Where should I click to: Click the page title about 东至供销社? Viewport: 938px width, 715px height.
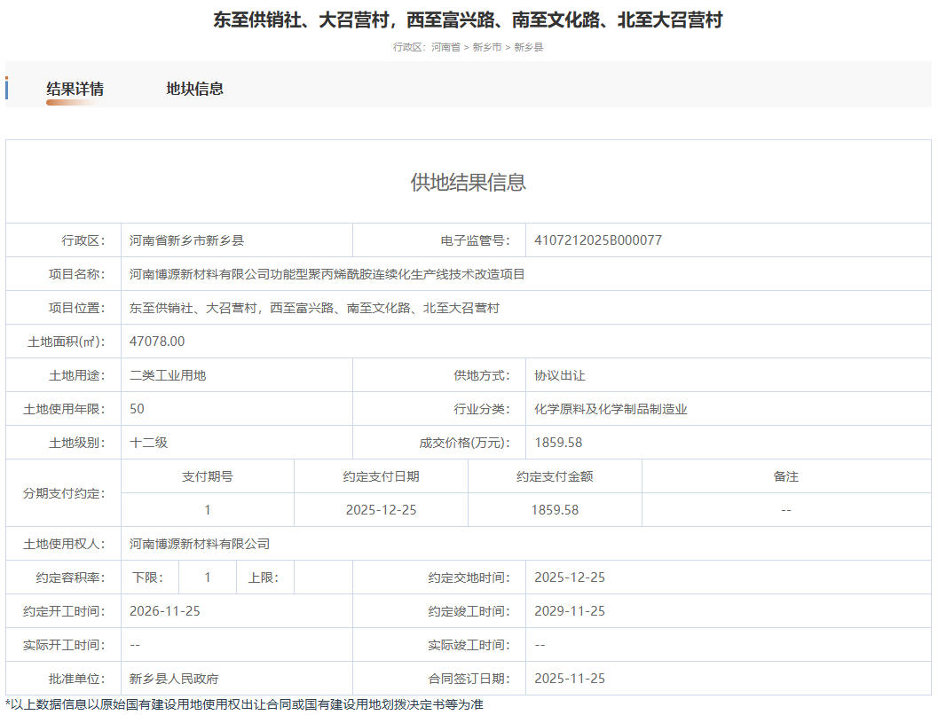[x=468, y=20]
